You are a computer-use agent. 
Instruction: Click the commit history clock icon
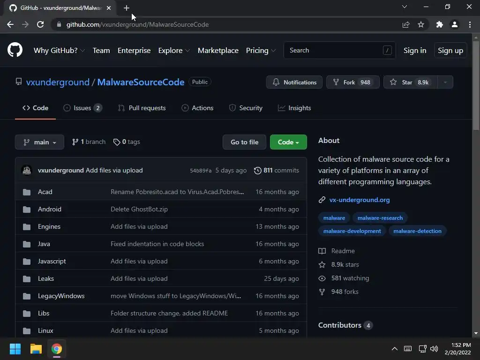(258, 171)
